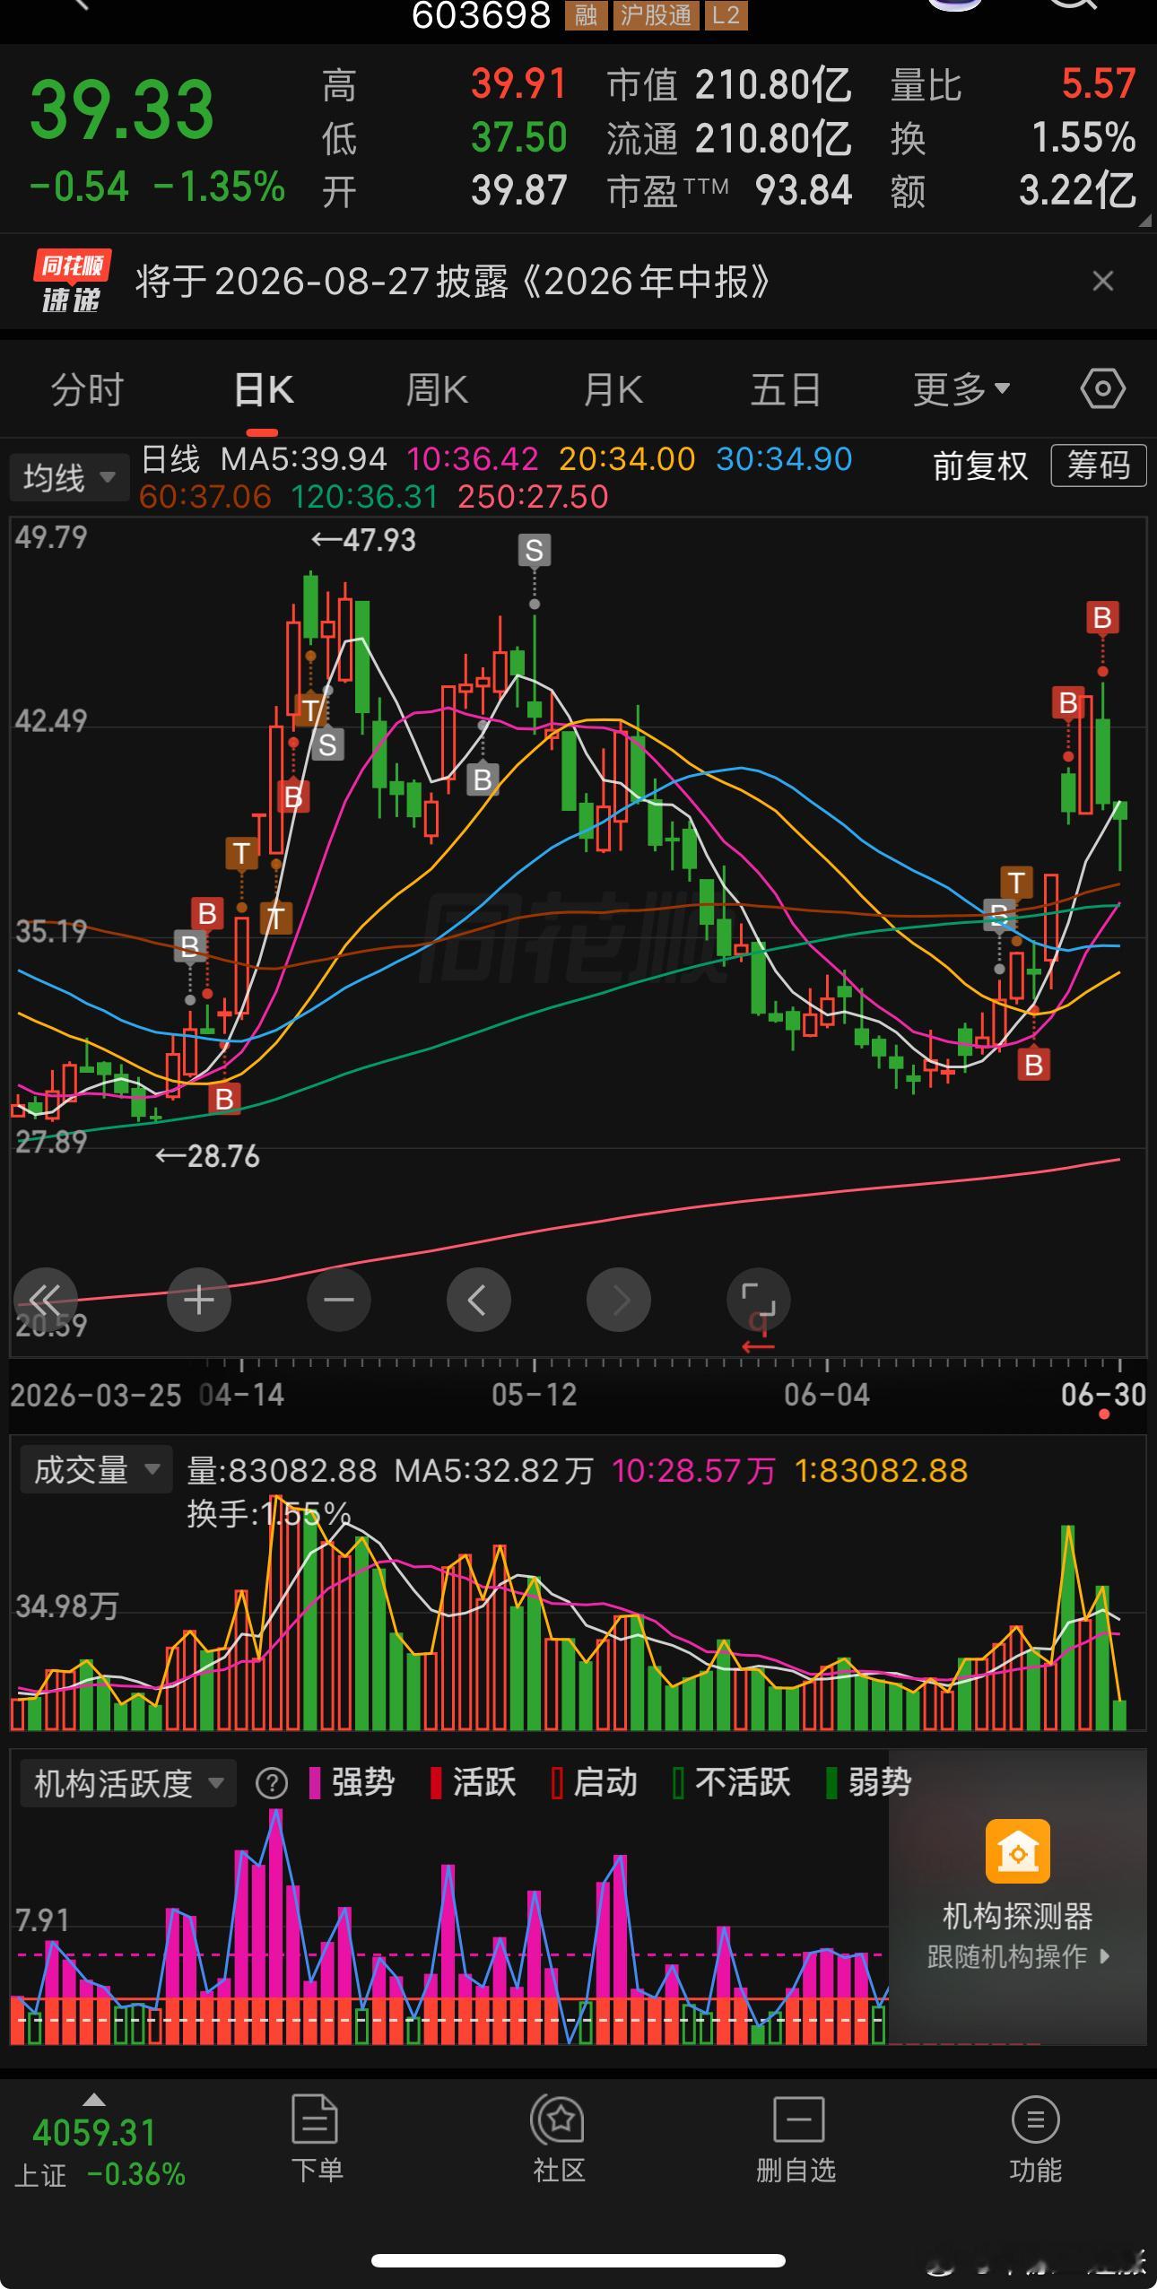This screenshot has height=2289, width=1157.
Task: Toggle 前复权 price adjustment mode
Action: [x=980, y=466]
